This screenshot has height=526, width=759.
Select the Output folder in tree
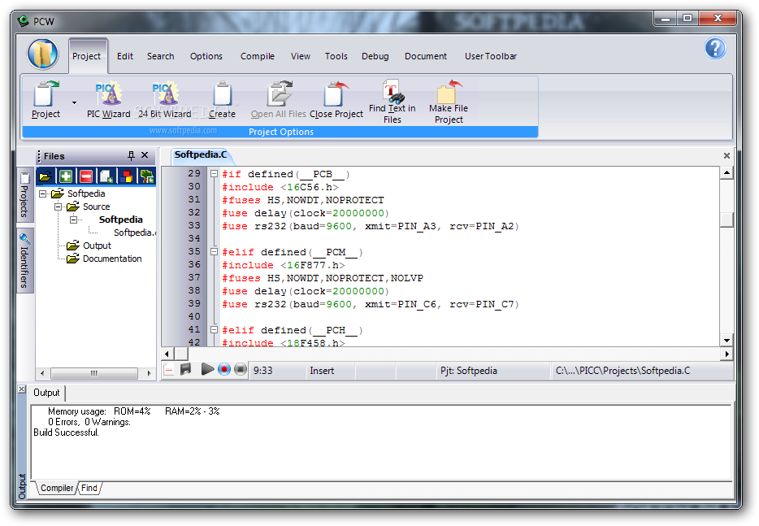[x=97, y=246]
